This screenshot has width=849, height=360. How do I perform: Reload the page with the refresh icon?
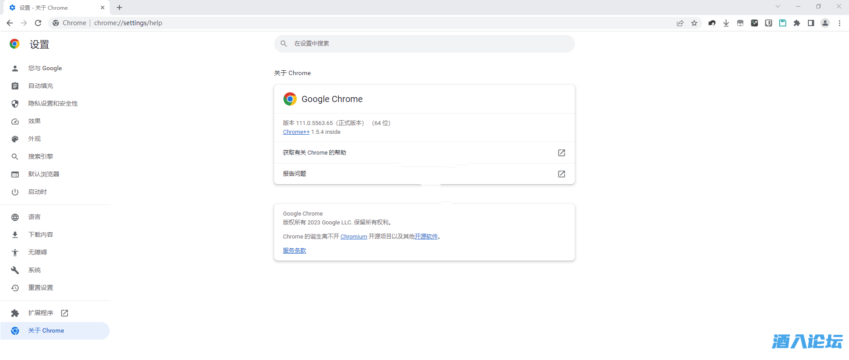coord(38,23)
